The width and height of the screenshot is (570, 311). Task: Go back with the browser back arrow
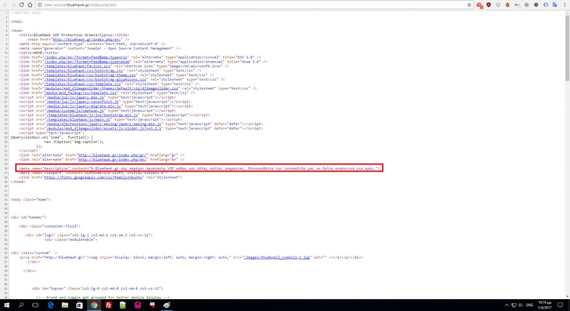point(5,5)
